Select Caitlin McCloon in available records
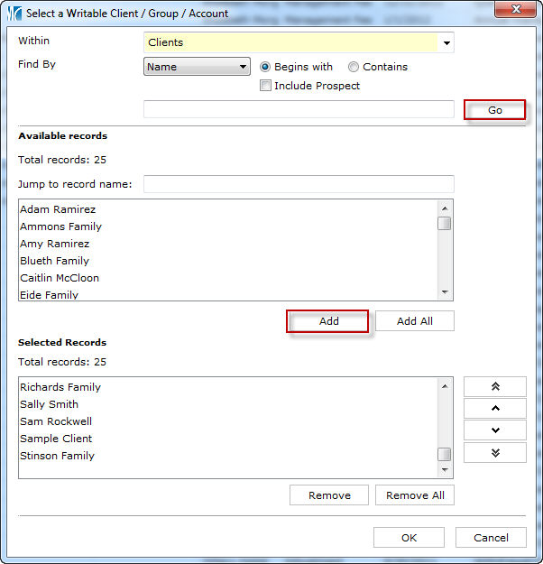The image size is (543, 564). pos(60,278)
